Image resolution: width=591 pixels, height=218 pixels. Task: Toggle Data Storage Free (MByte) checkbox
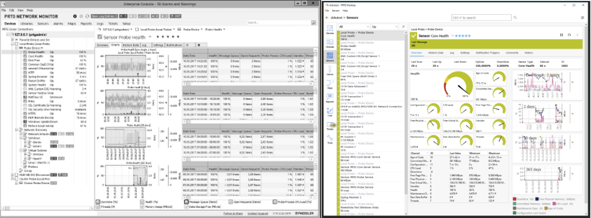pos(187,207)
